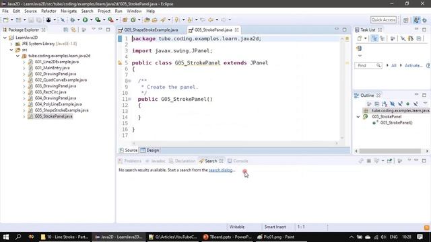Switch to the Design tab
431x242 pixels.
(x=150, y=151)
